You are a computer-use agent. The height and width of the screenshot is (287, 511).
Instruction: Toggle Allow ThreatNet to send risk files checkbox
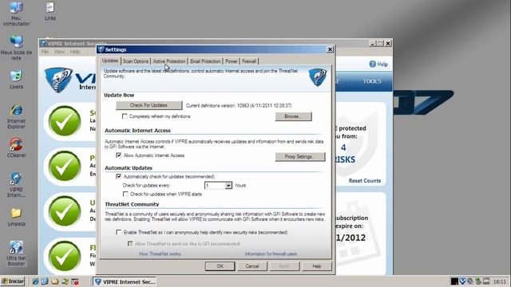[x=130, y=244]
